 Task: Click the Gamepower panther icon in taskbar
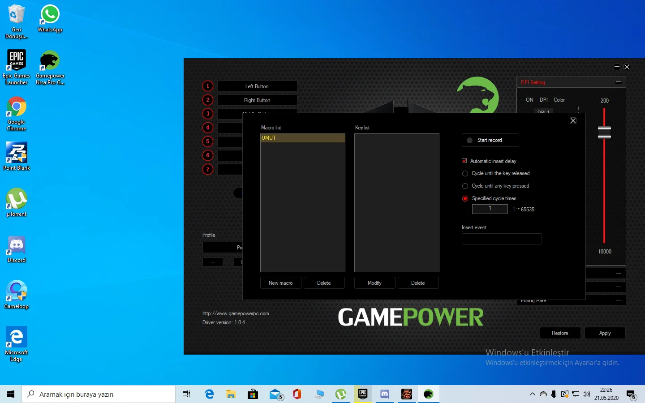click(x=428, y=394)
